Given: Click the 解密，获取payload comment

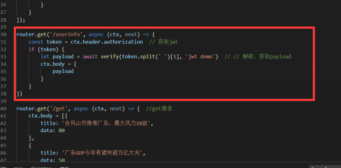Looking at the screenshot, I should [267, 57].
